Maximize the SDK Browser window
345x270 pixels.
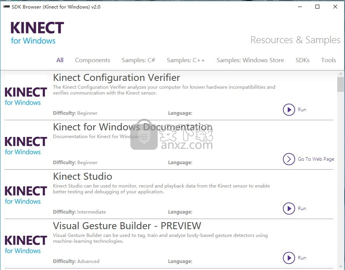point(317,7)
